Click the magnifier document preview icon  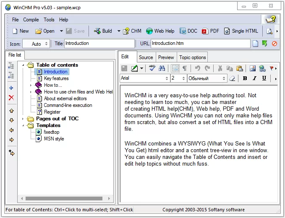pyautogui.click(x=269, y=31)
